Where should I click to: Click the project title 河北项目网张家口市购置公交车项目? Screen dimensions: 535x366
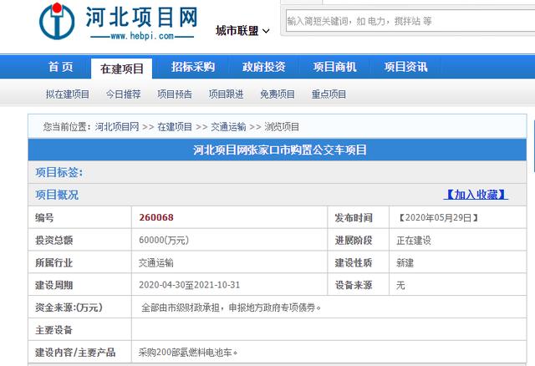pos(280,150)
